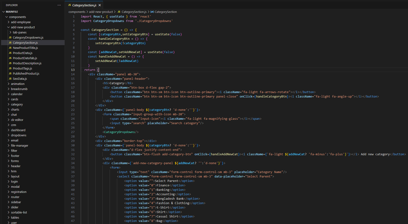The width and height of the screenshot is (408, 224).
Task: Expand the file-manager folder
Action: (x=19, y=146)
